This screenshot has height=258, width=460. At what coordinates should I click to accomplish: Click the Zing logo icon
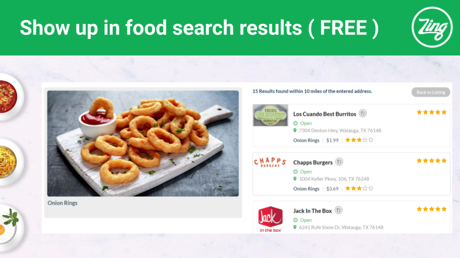432,27
